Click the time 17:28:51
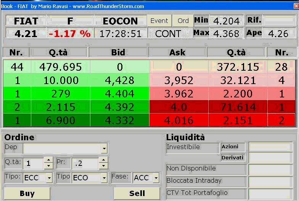Screen dimensions: 299x201 click(x=121, y=34)
